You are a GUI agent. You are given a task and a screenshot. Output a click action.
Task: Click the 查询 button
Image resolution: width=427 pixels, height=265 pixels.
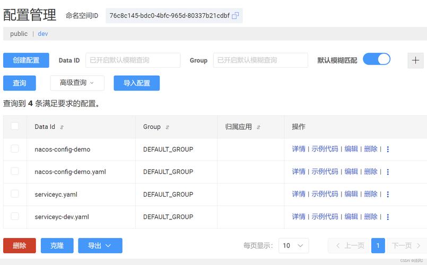[x=19, y=83]
